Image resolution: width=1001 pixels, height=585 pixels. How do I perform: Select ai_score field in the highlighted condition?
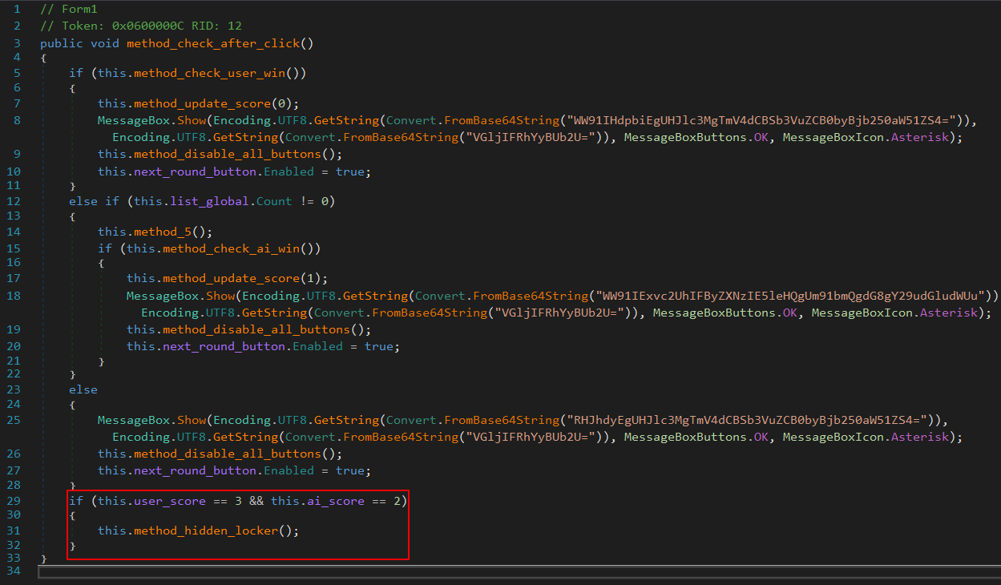[336, 501]
